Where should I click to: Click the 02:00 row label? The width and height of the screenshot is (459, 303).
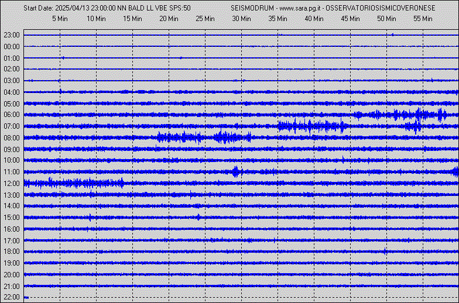12,69
